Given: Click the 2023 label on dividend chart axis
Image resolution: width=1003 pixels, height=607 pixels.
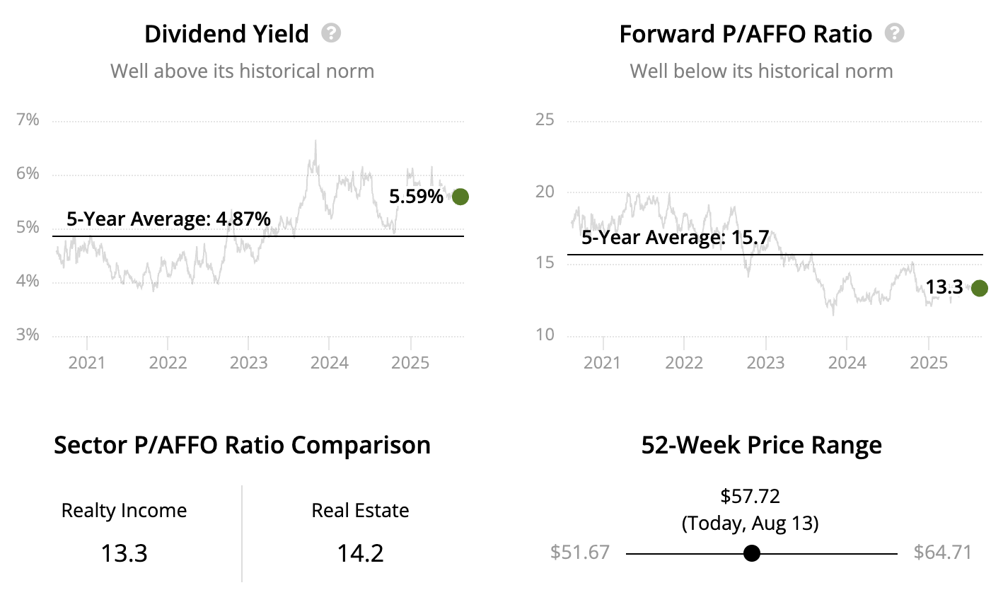Looking at the screenshot, I should [x=249, y=363].
